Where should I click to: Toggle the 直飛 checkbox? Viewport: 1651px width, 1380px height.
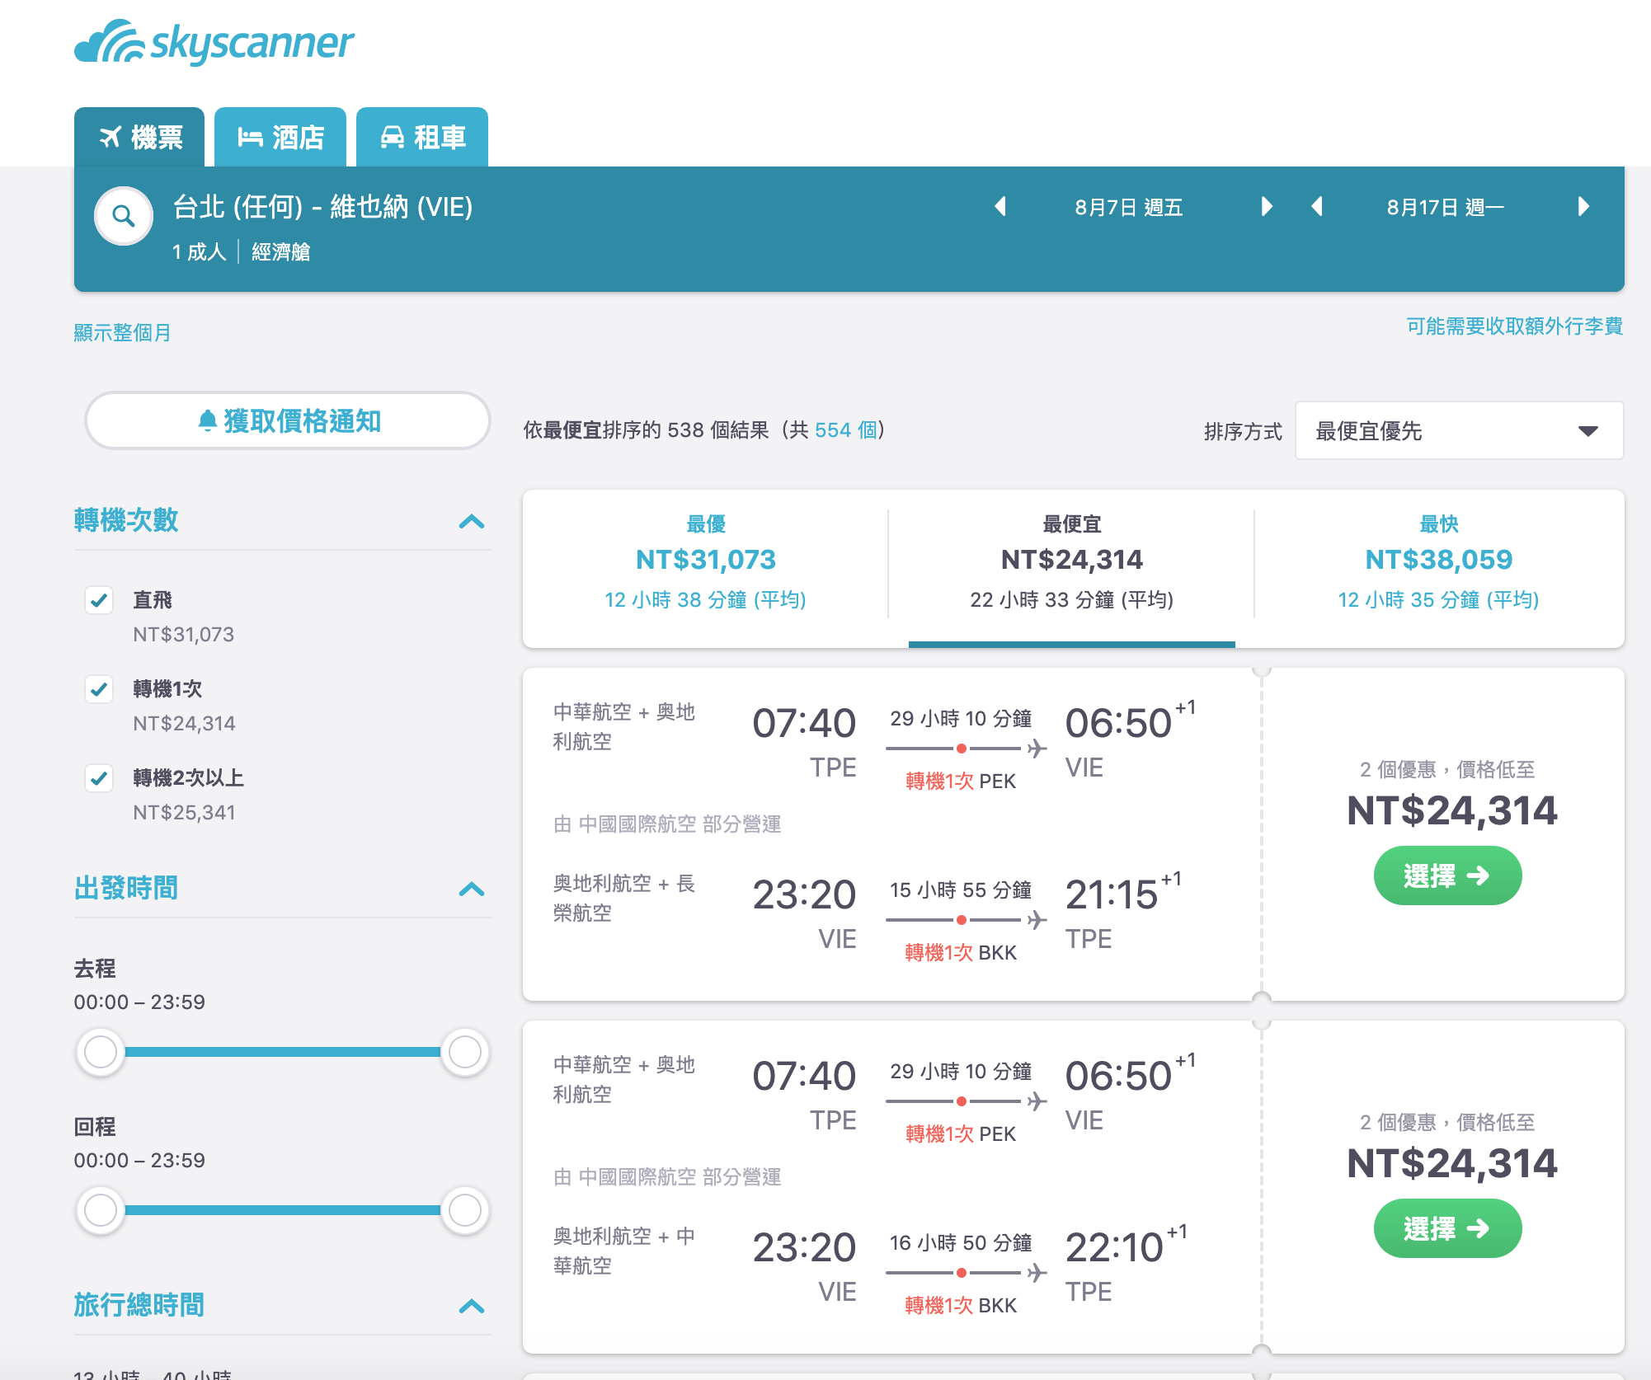(x=99, y=600)
